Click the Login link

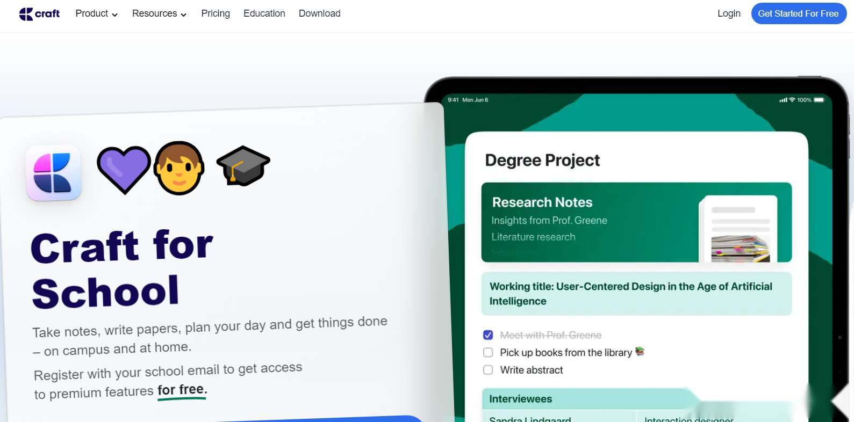point(729,13)
